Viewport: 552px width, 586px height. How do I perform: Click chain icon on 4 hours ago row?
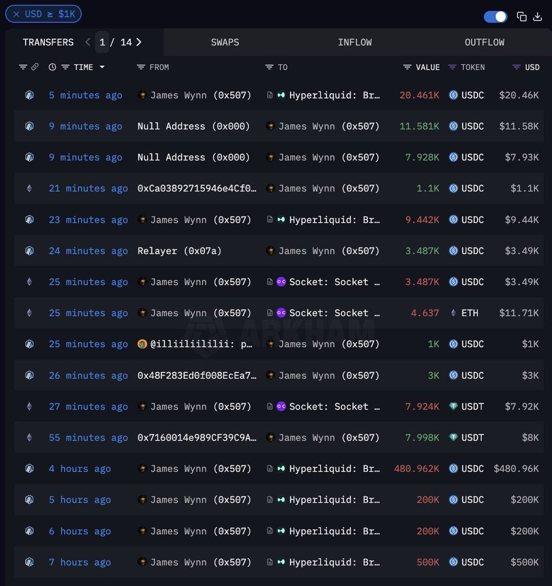[29, 469]
